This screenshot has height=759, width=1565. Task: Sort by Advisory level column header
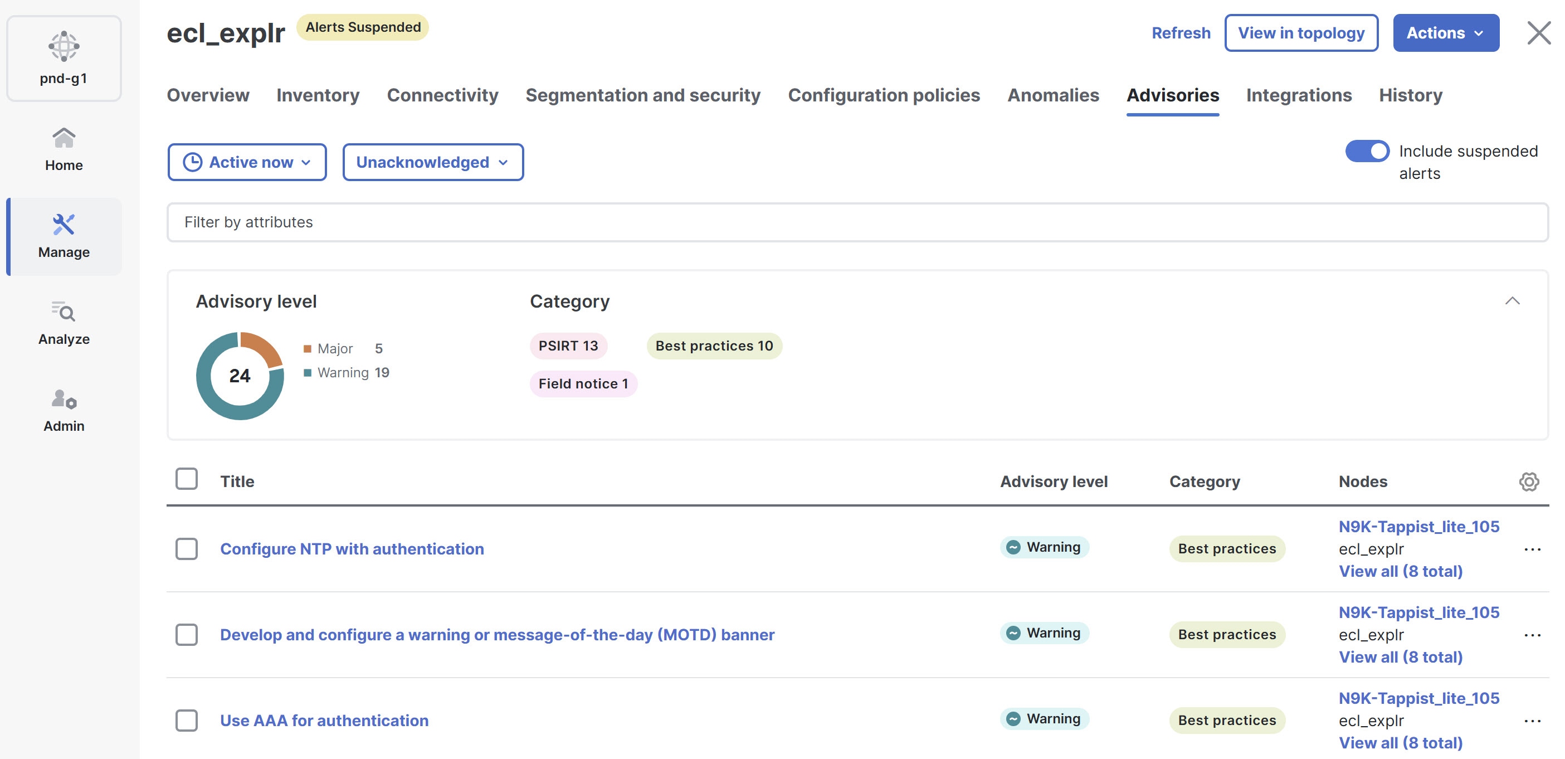click(1054, 481)
